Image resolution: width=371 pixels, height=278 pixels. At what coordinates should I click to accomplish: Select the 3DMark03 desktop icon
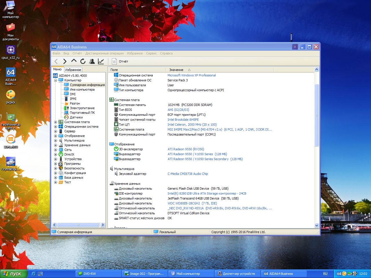pyautogui.click(x=11, y=142)
